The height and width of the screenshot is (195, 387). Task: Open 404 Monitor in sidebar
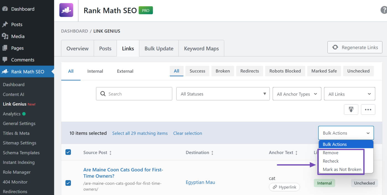click(x=15, y=182)
